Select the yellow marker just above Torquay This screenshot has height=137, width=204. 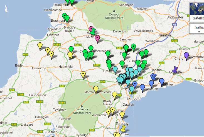(x=122, y=114)
